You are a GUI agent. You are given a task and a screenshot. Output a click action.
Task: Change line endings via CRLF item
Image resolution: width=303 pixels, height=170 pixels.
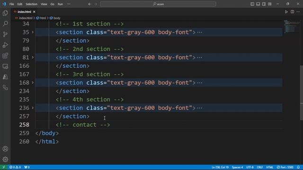point(260,167)
